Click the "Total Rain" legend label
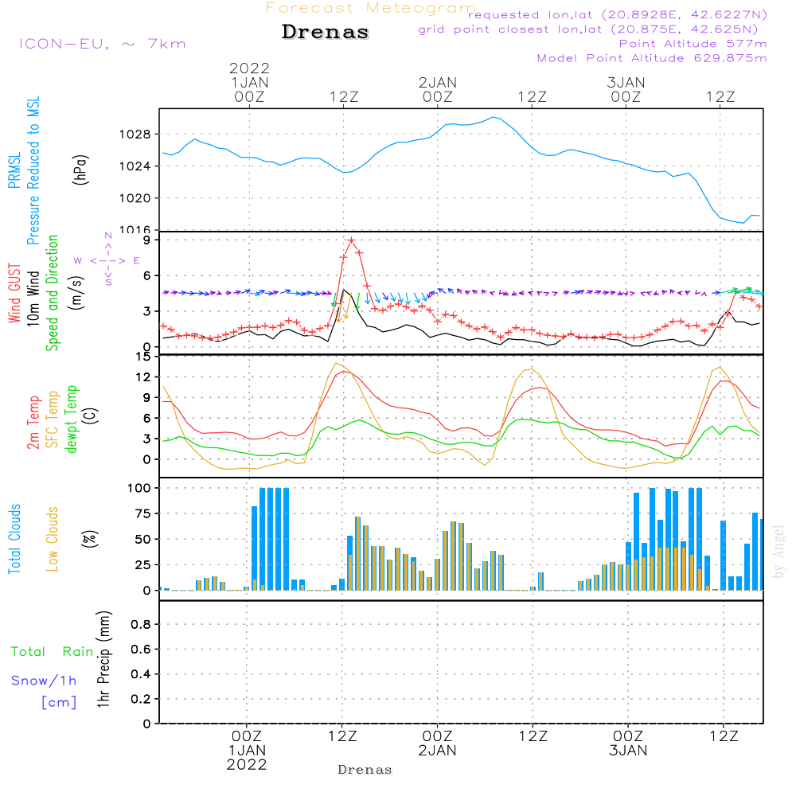This screenshot has width=796, height=796. 52,651
